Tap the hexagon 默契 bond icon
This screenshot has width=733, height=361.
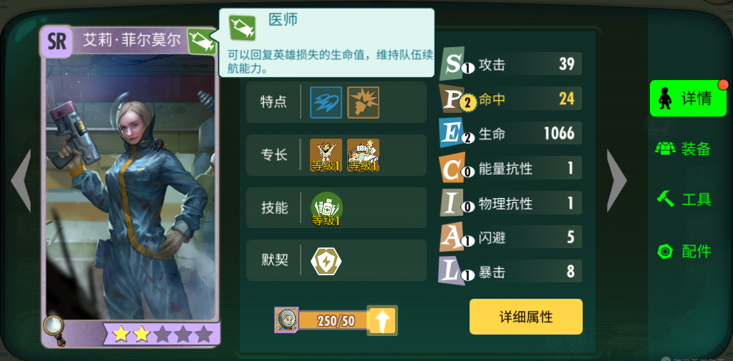pos(326,260)
